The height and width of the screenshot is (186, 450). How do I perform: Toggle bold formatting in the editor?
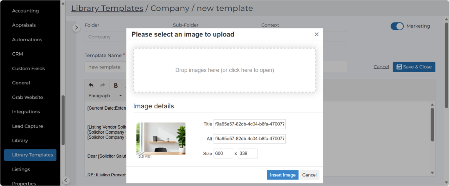pyautogui.click(x=116, y=85)
